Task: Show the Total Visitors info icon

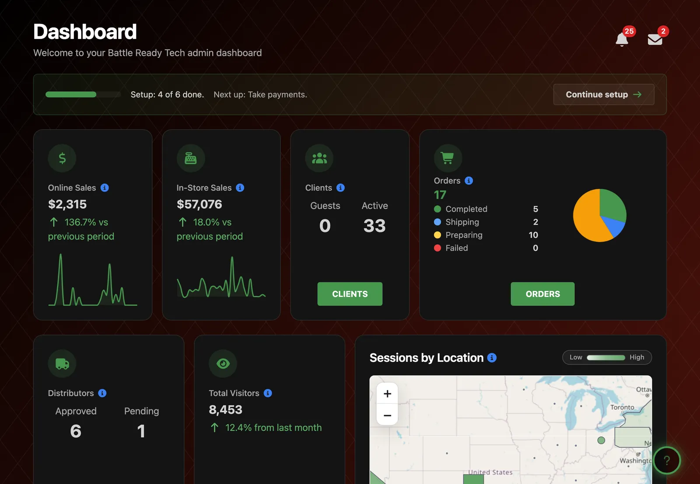Action: click(x=268, y=393)
